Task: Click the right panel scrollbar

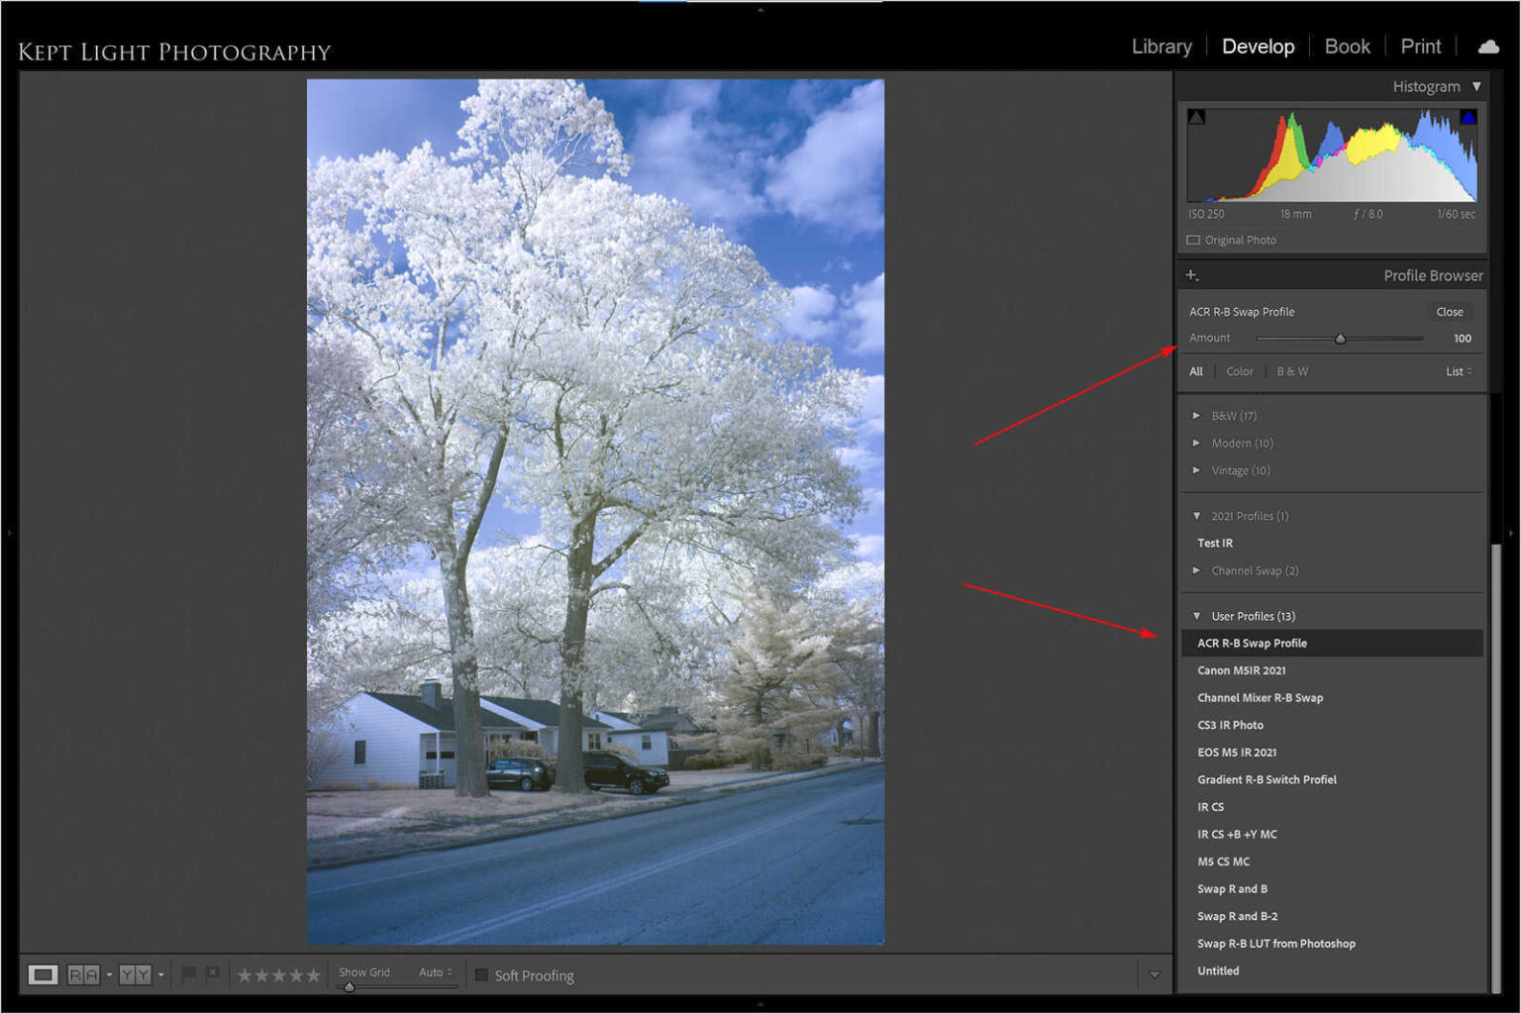Action: coord(1496,767)
